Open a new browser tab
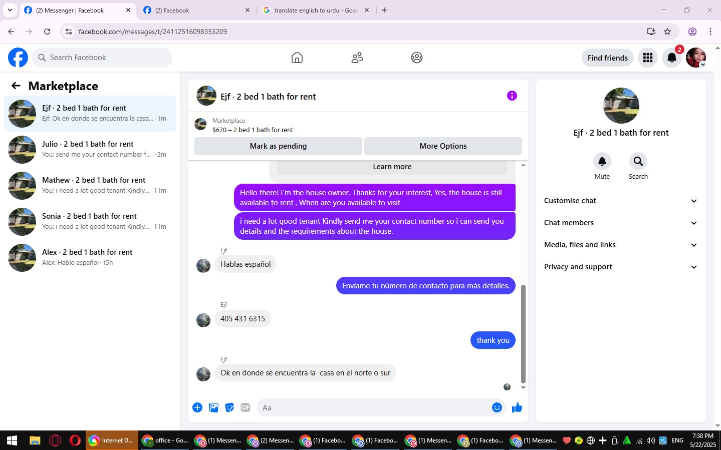The width and height of the screenshot is (721, 450). (x=385, y=10)
